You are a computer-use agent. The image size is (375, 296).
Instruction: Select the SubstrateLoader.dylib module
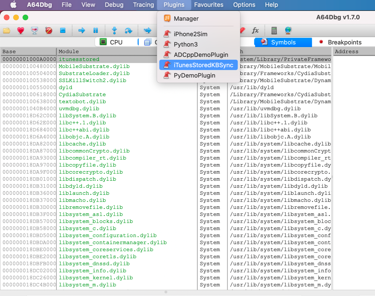pos(94,73)
